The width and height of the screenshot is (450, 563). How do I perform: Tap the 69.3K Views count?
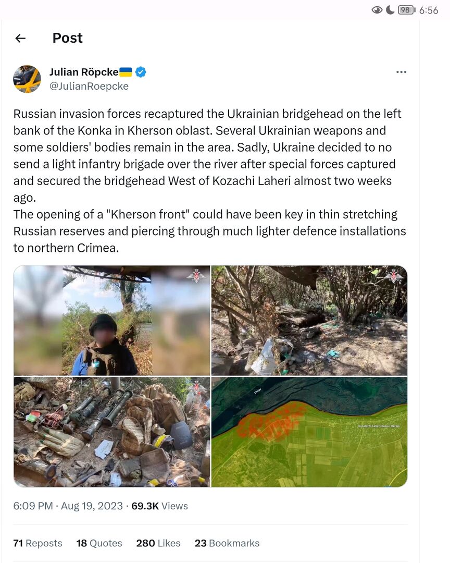point(159,506)
